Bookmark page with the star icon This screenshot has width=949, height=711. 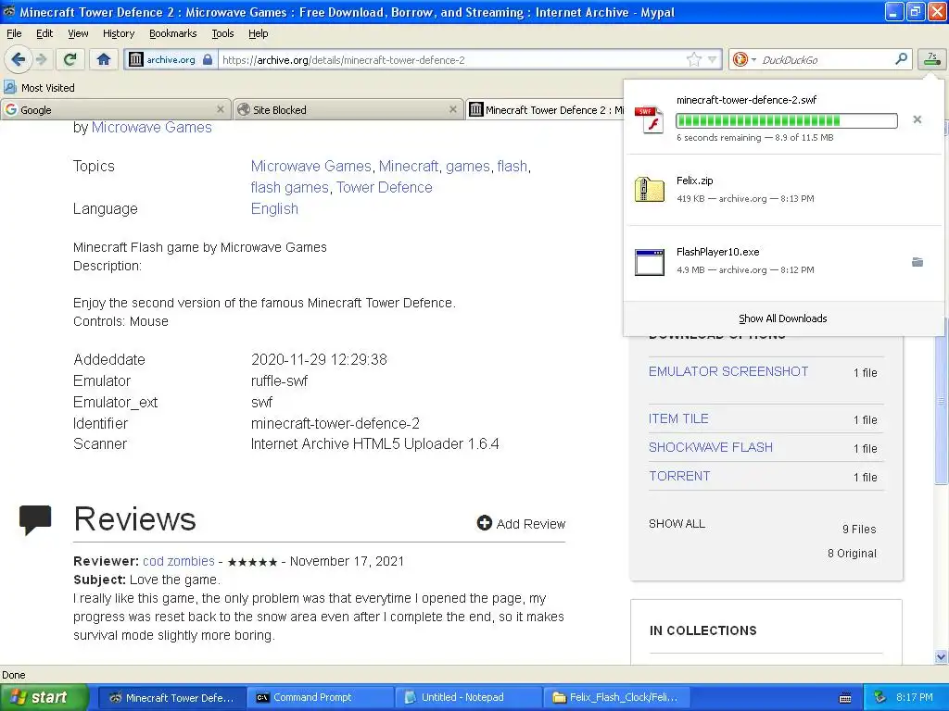pyautogui.click(x=693, y=59)
